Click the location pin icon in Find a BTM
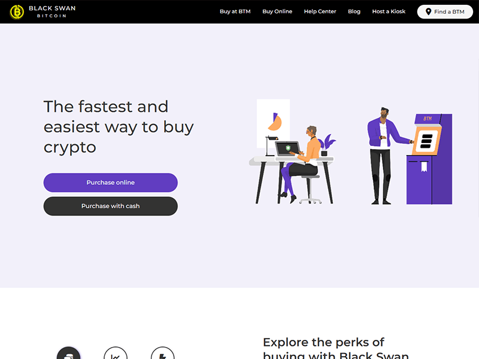479x359 pixels. (428, 11)
